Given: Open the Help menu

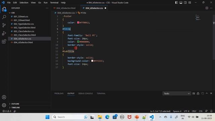Looking at the screenshot, I should [x=63, y=3].
